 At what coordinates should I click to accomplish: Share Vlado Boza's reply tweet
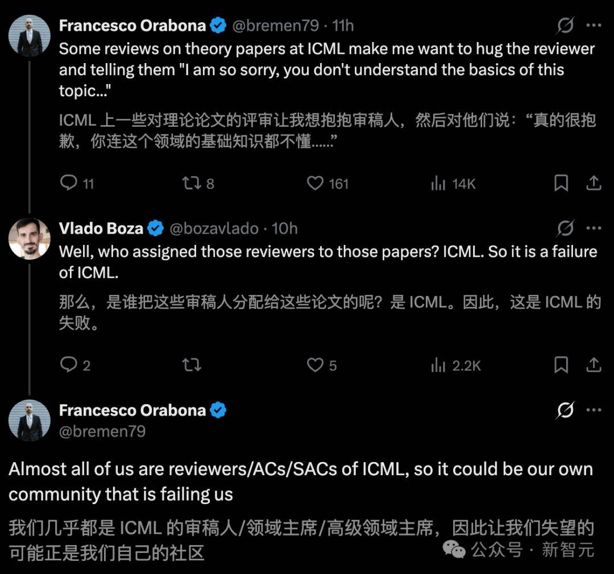click(x=594, y=365)
